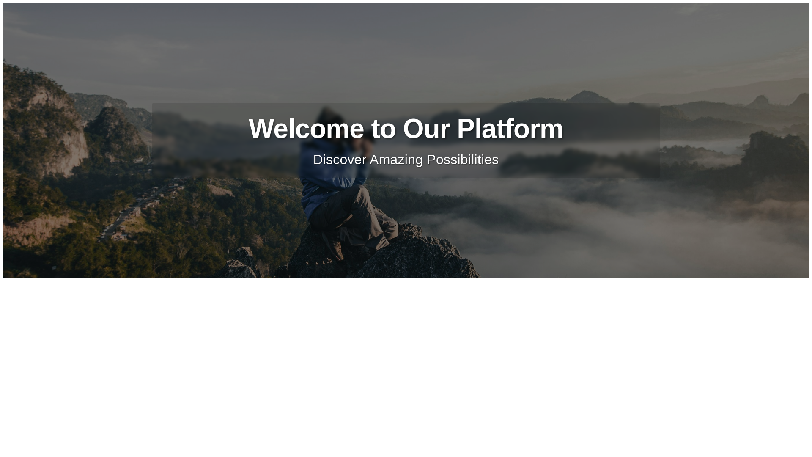Click the word "to" in the heading

click(x=383, y=129)
